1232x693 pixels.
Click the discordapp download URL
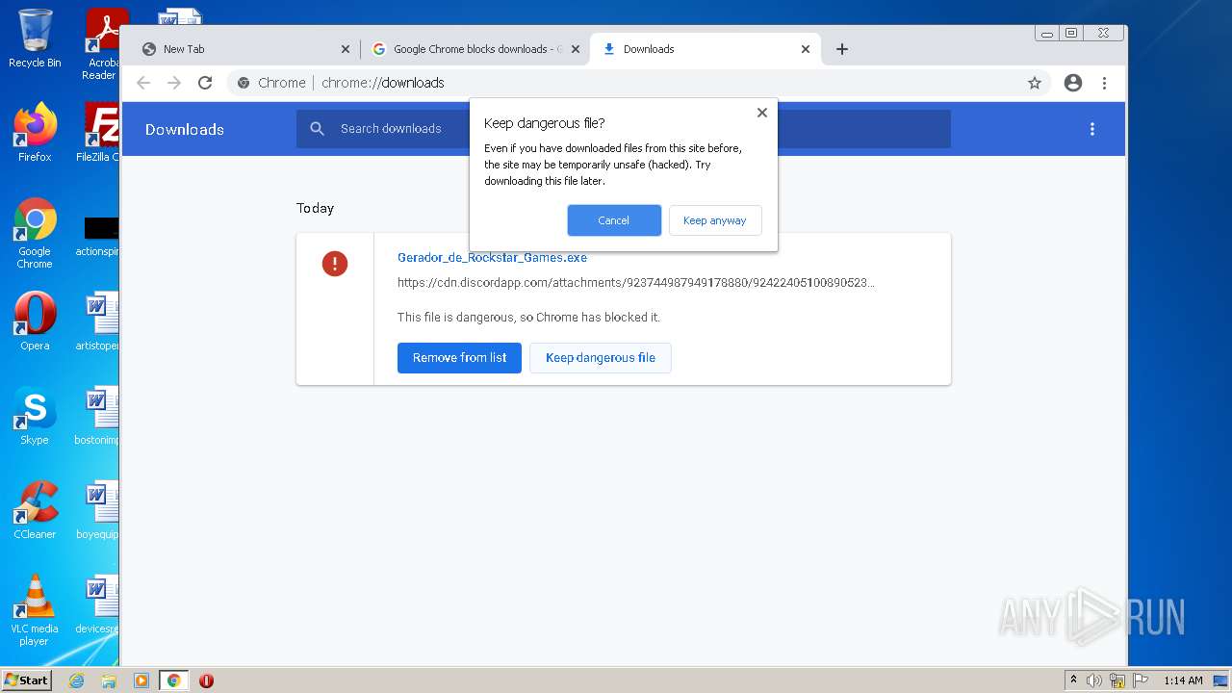635,283
